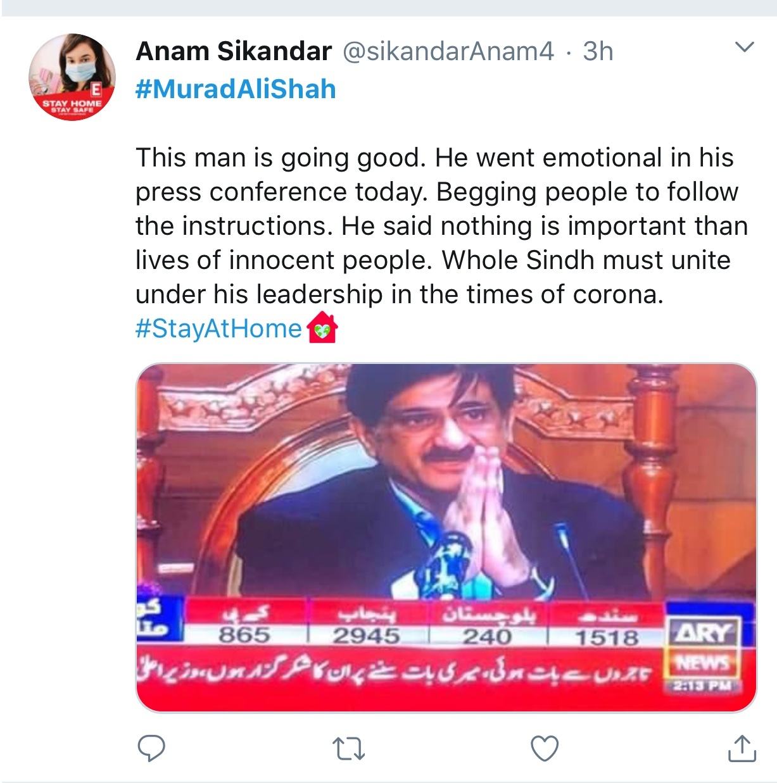Retweet this post using the arrows icon
This screenshot has width=777, height=783.
[x=348, y=749]
